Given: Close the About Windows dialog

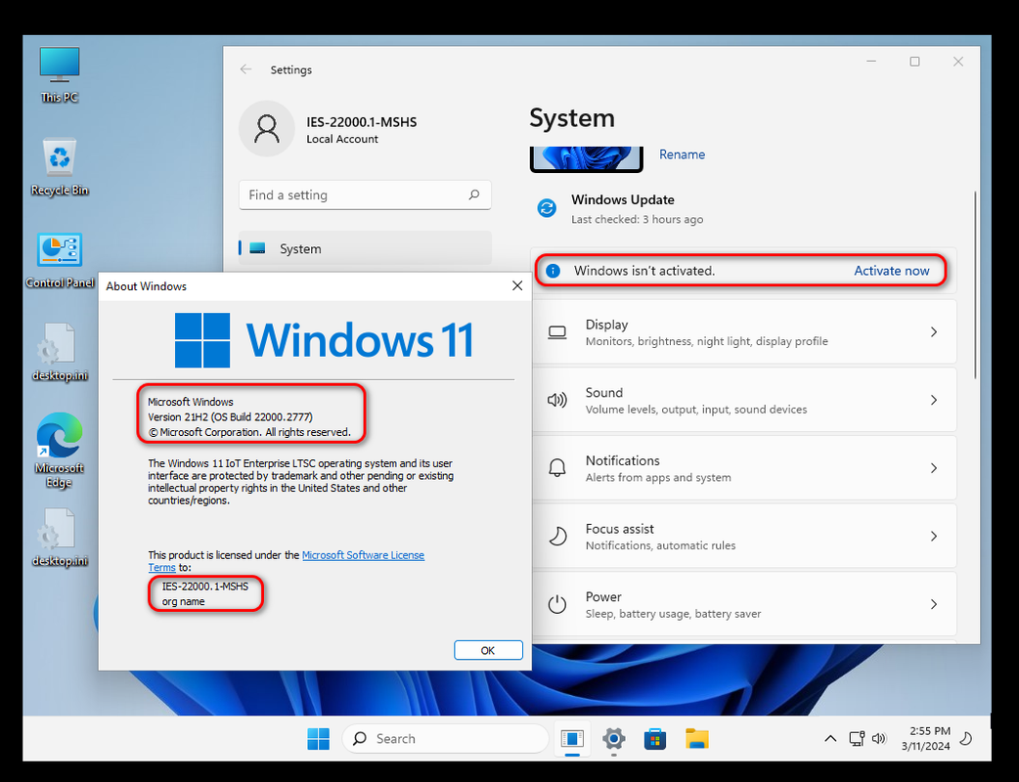Looking at the screenshot, I should pyautogui.click(x=517, y=285).
